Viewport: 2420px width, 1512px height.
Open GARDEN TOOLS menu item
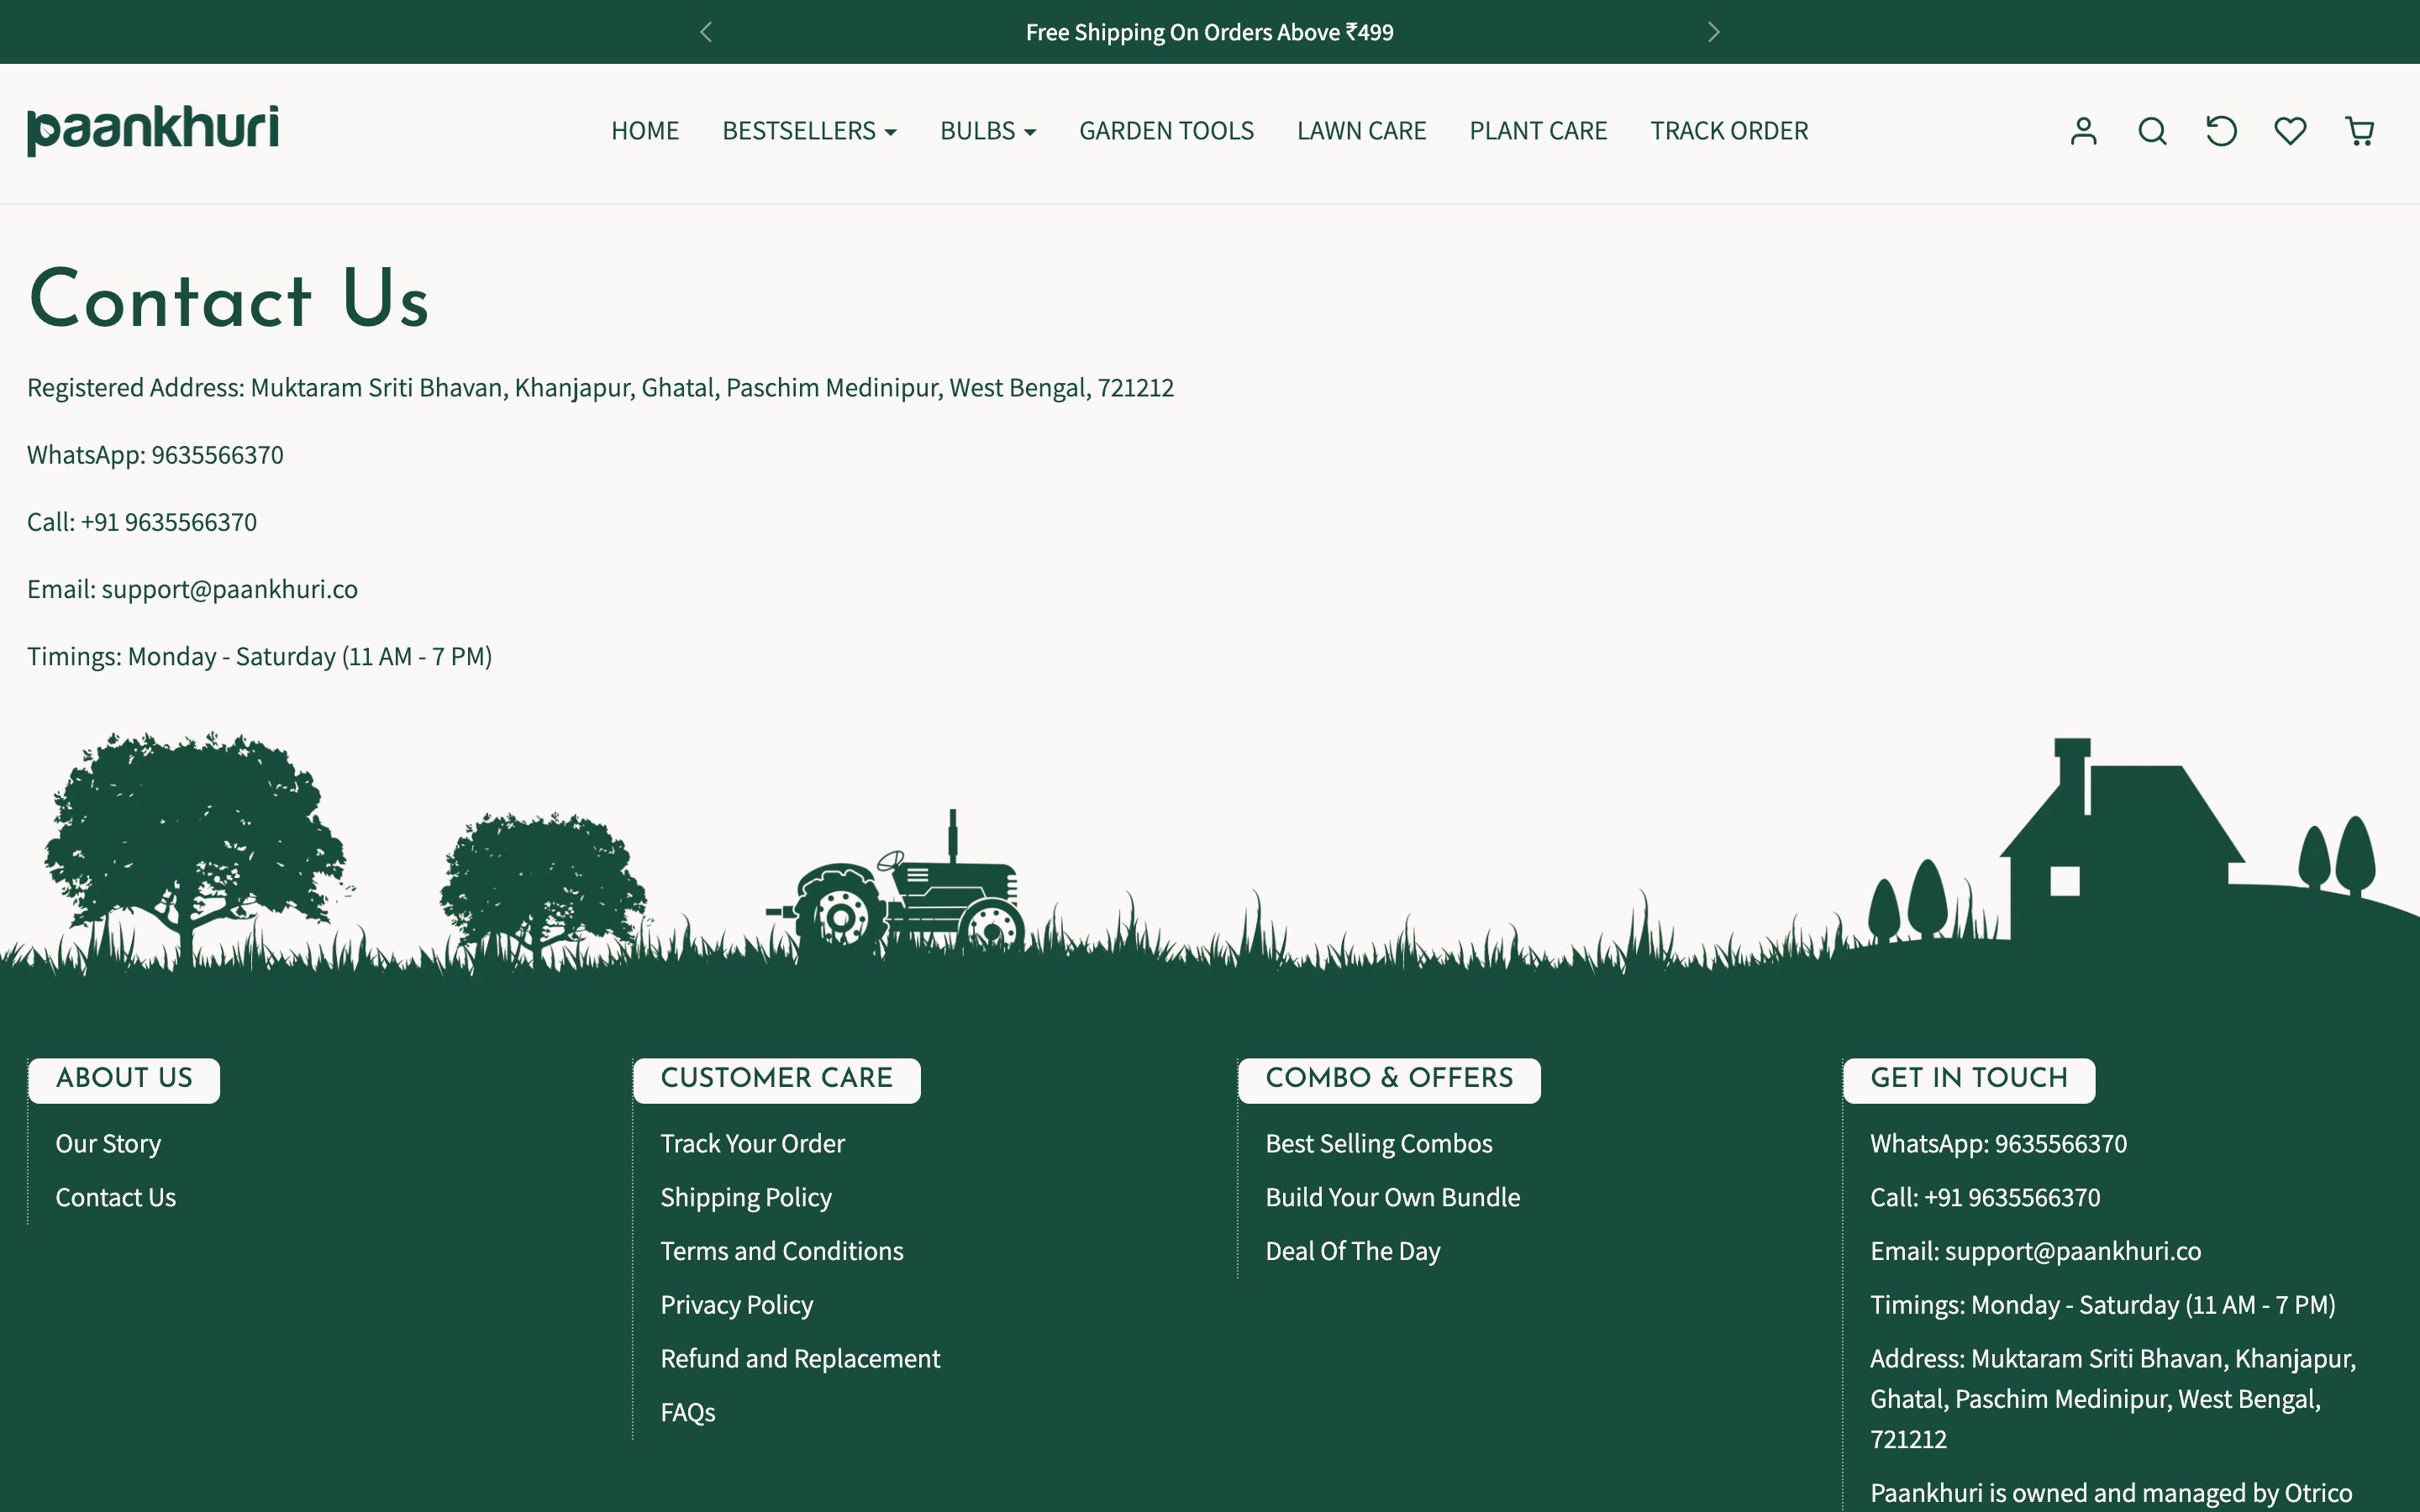(1166, 131)
